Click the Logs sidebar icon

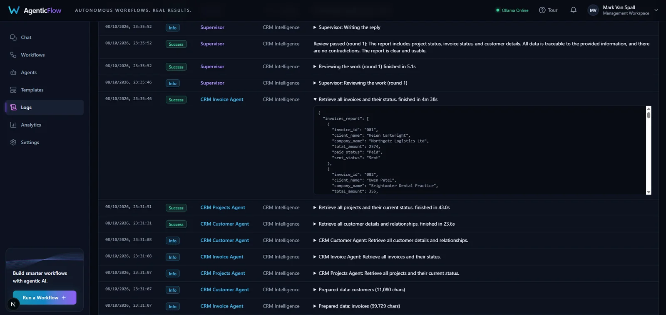[13, 107]
